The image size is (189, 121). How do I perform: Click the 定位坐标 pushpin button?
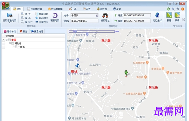[157, 17]
